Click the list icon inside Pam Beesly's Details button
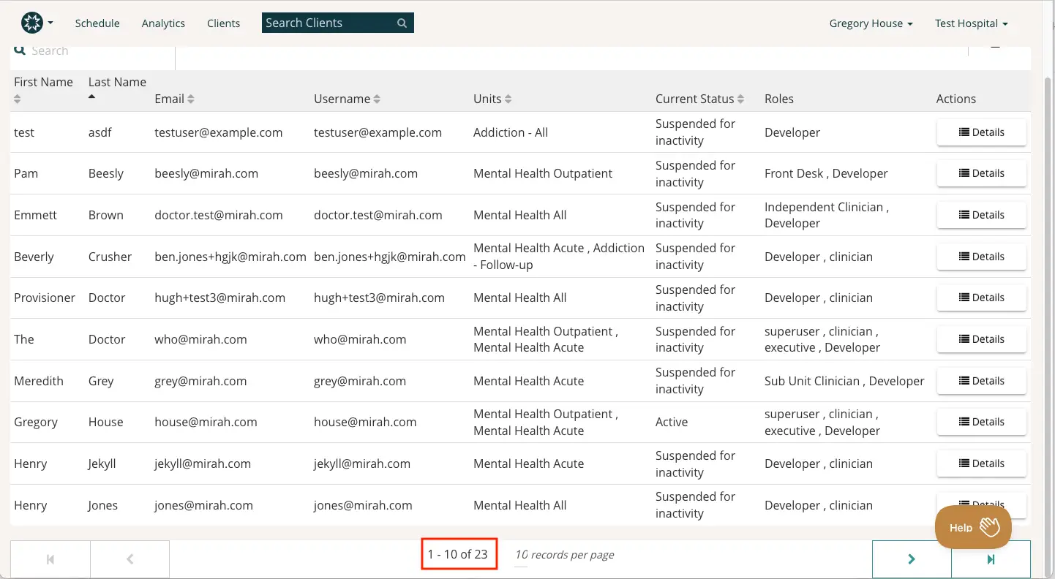 coord(963,173)
